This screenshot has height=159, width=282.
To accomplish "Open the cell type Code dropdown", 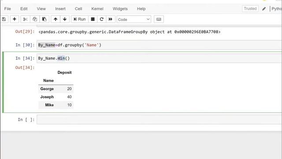I will point(134,19).
